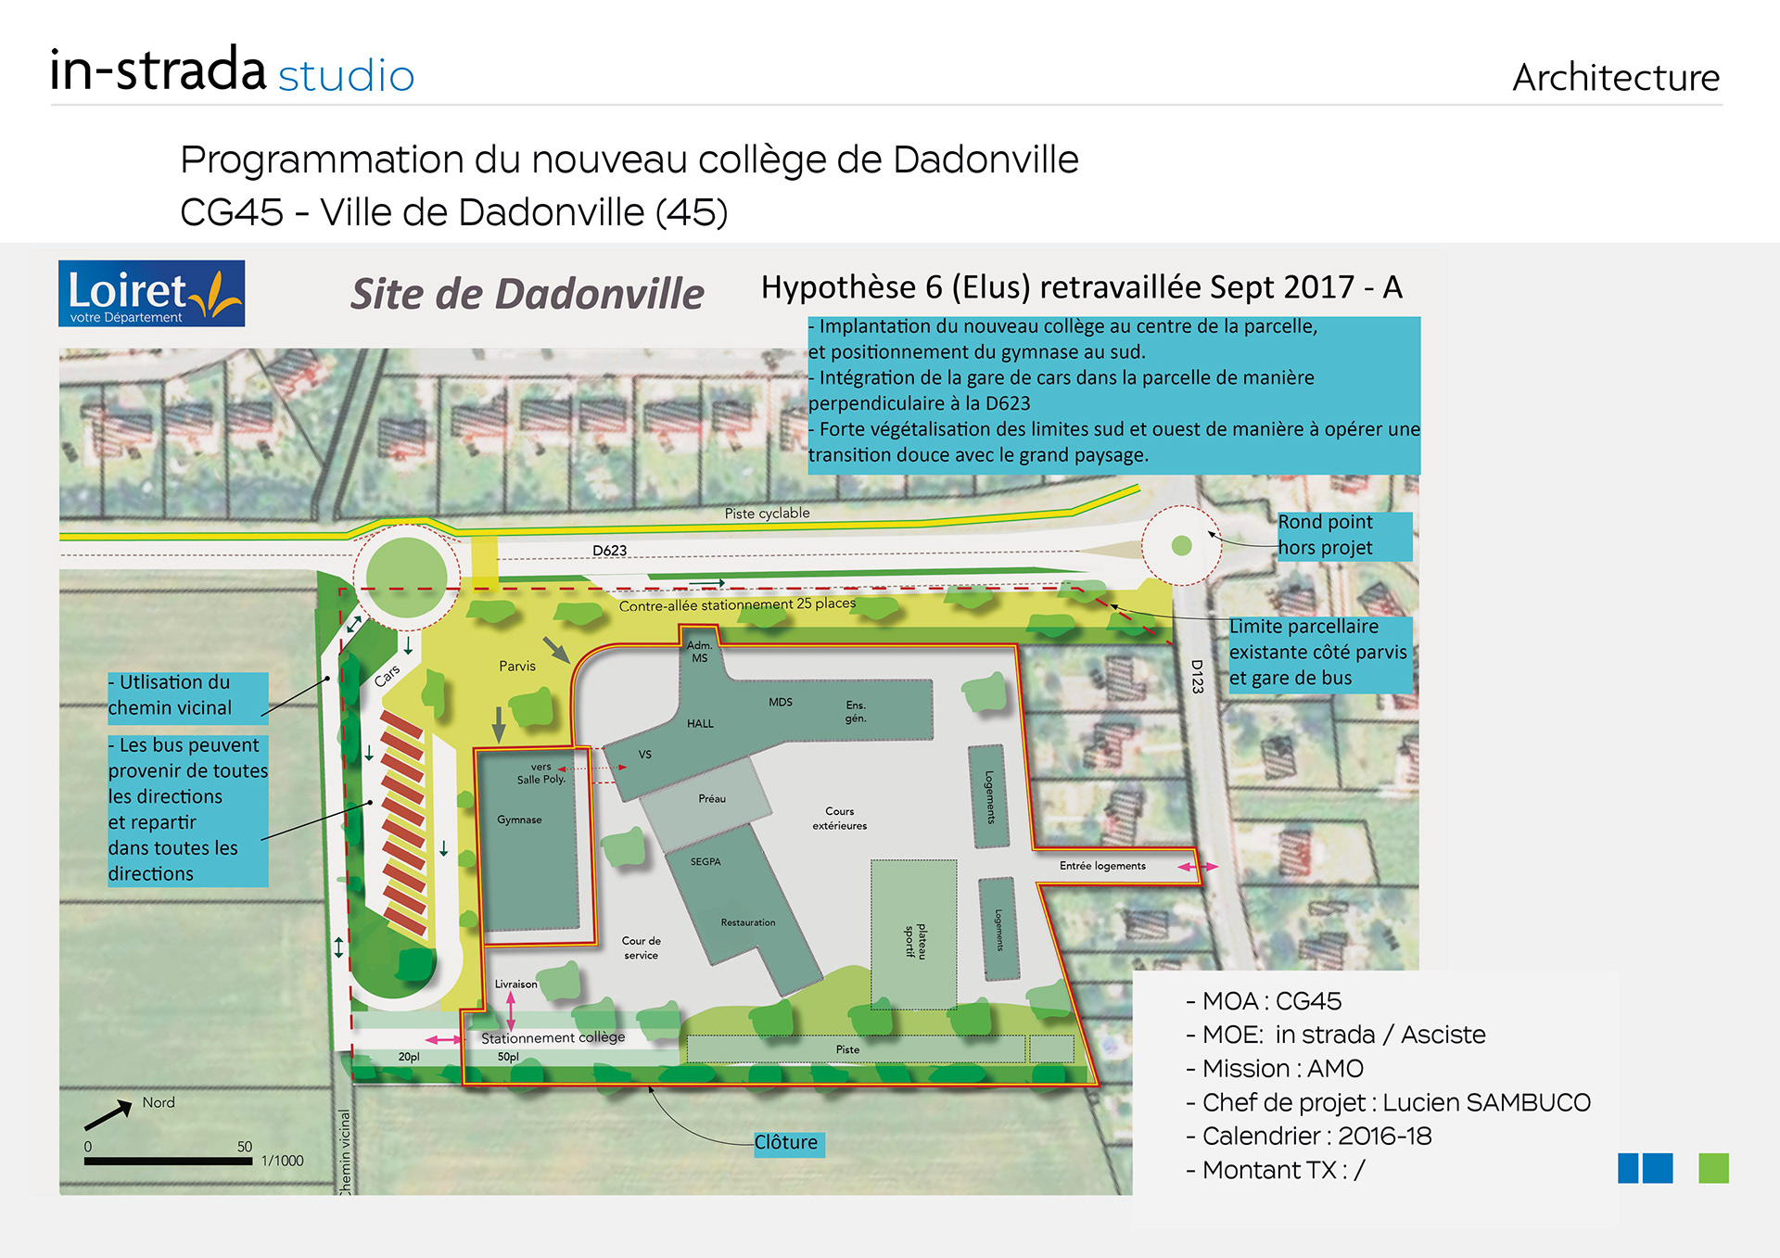1780x1258 pixels.
Task: Click the Restauration building label
Action: click(748, 922)
